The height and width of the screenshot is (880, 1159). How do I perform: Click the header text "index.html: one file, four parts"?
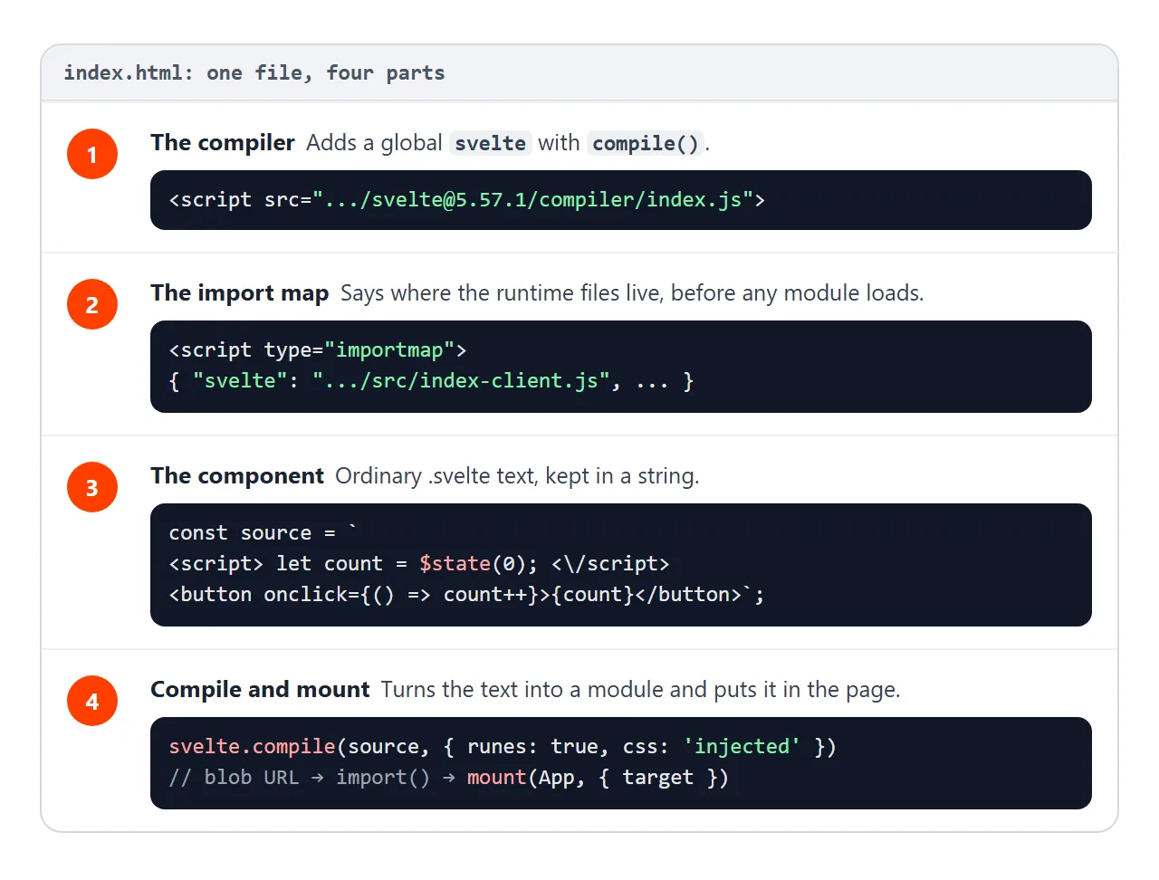pyautogui.click(x=254, y=72)
